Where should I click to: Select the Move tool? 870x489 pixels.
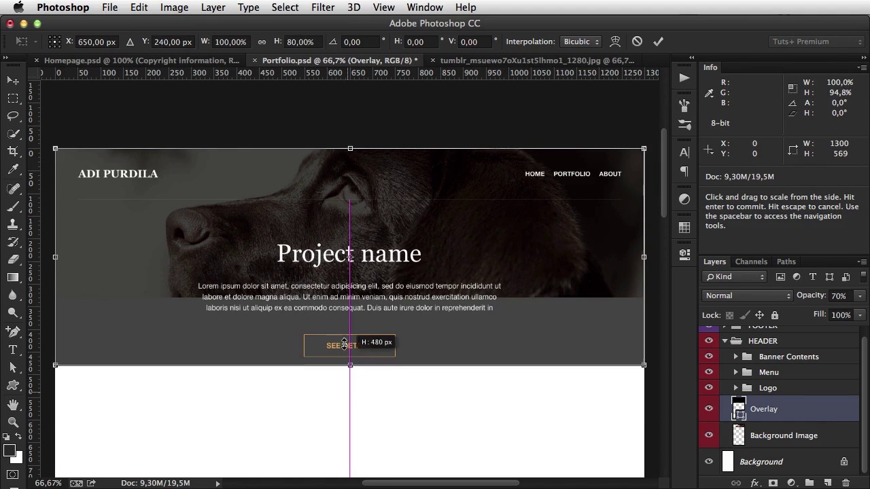pyautogui.click(x=13, y=81)
